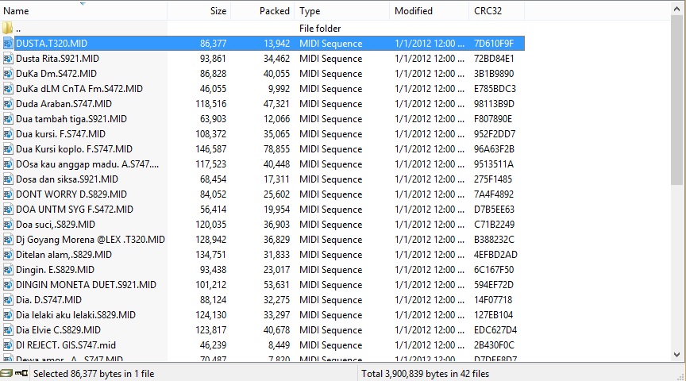Screen dimensions: 686x381
Task: Click the icon of Dua Kursi koplo. F.S747.MID
Action: coord(8,148)
